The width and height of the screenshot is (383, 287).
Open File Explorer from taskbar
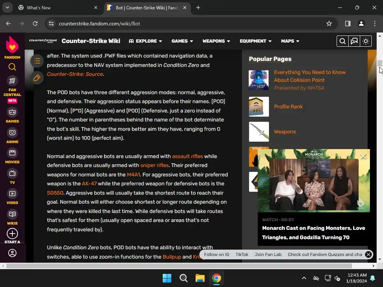point(200,278)
